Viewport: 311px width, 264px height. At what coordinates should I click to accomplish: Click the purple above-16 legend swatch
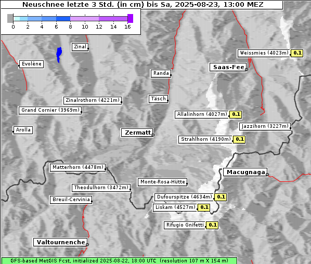(131, 18)
